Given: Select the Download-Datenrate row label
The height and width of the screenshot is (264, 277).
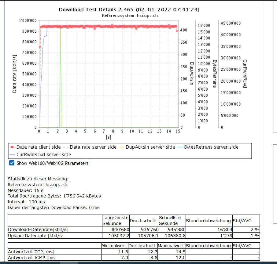Looking at the screenshot, I should (x=38, y=229).
